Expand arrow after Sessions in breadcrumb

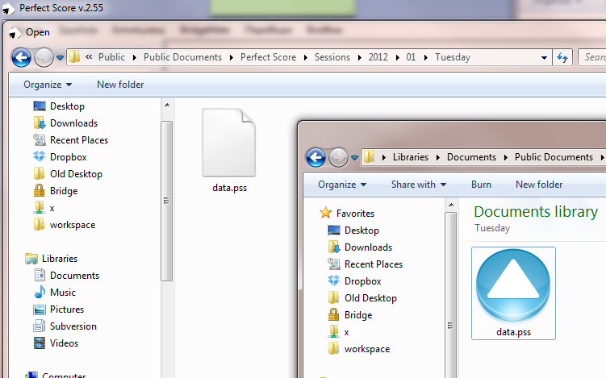tap(359, 57)
